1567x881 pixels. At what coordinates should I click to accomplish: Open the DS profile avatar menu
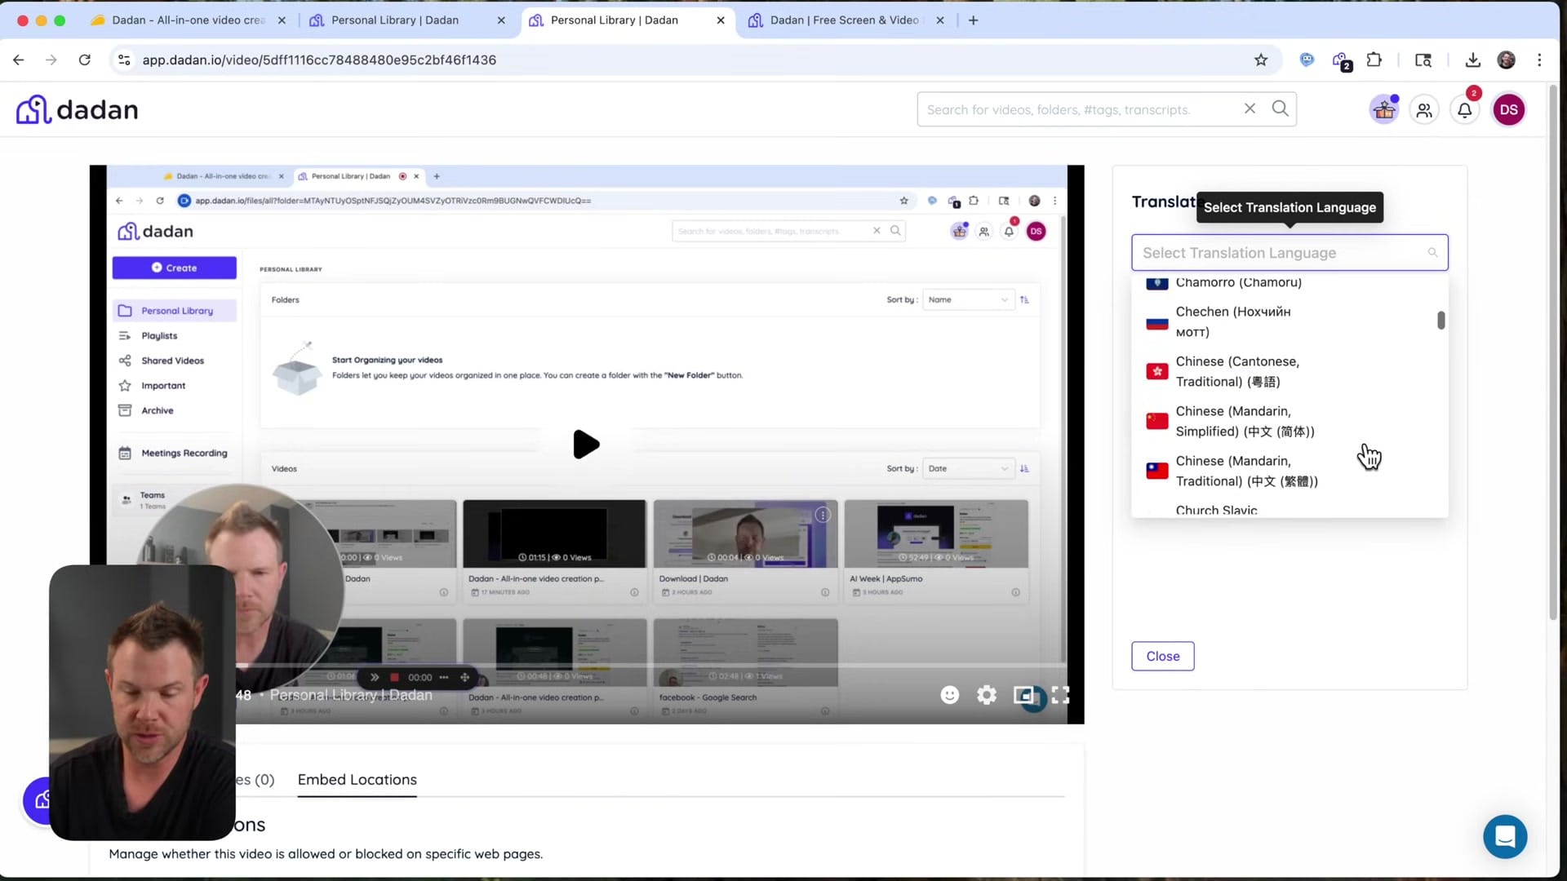click(1508, 109)
